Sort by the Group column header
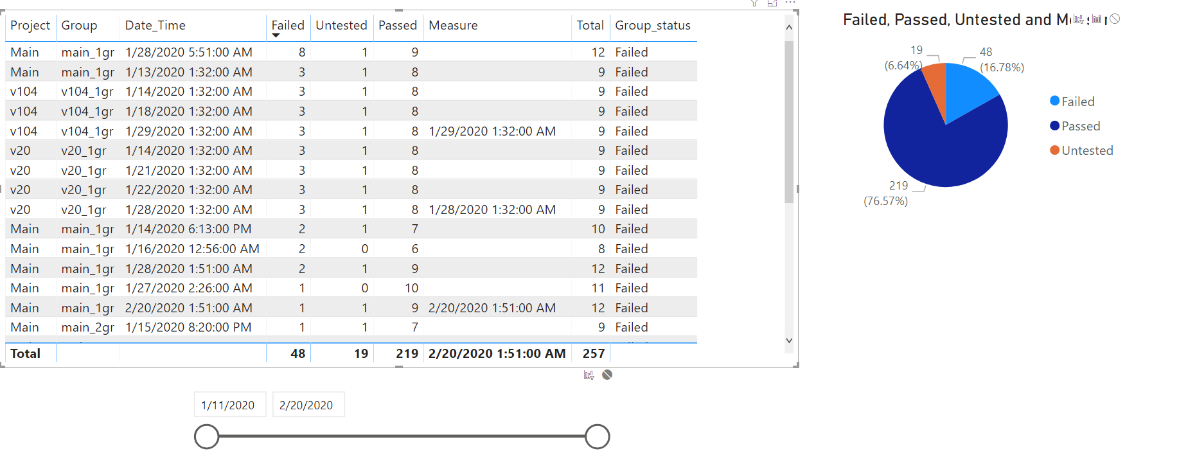The width and height of the screenshot is (1179, 462). click(79, 25)
